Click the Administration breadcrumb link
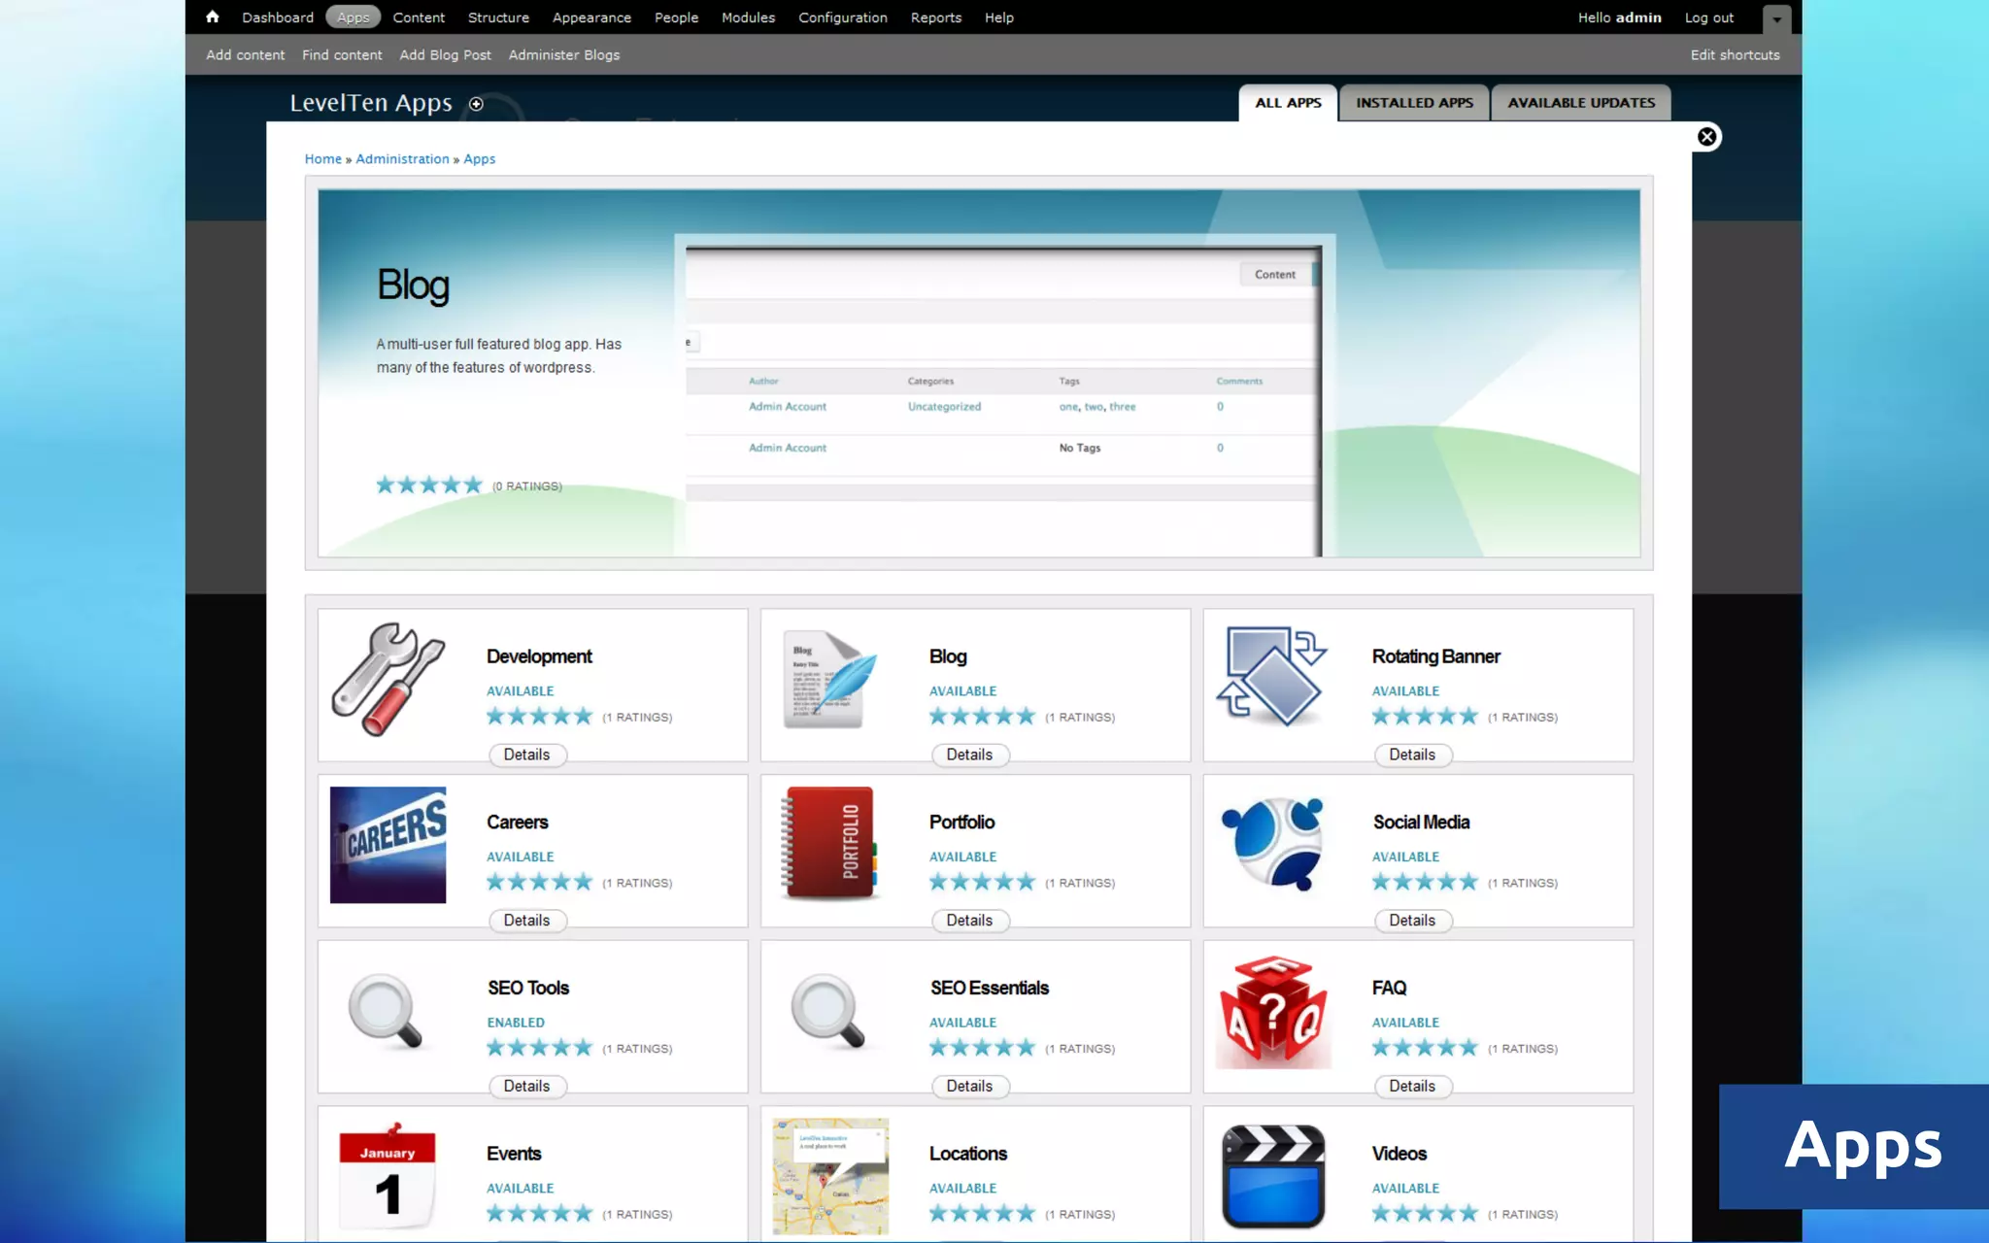1989x1243 pixels. click(402, 158)
